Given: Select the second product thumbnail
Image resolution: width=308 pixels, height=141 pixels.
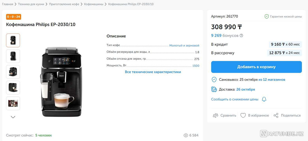Looking at the screenshot, I should pos(13,56).
